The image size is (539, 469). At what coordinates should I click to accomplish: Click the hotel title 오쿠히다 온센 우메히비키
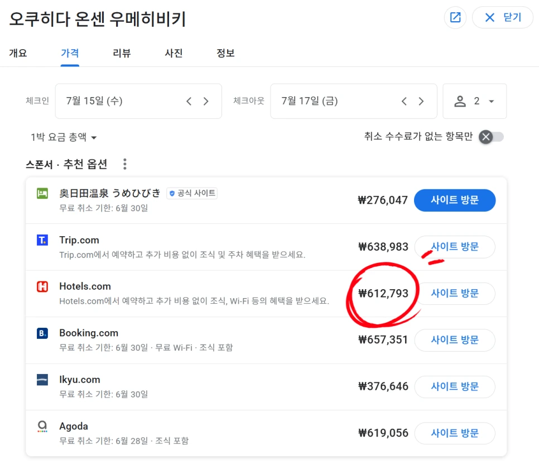click(97, 18)
